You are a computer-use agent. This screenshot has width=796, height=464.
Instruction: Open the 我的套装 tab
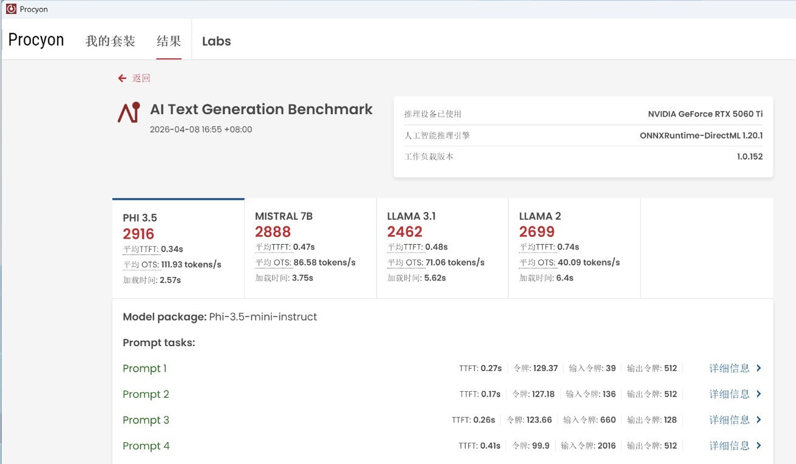111,41
